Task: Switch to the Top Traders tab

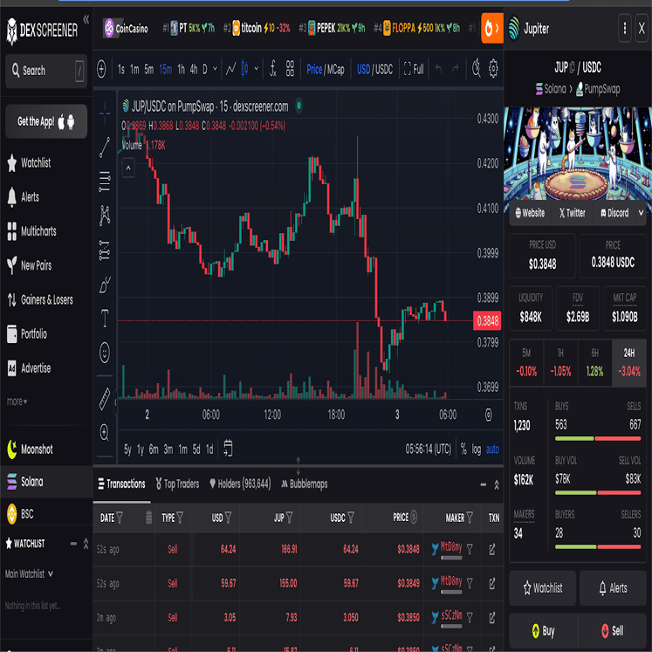Action: click(x=177, y=484)
